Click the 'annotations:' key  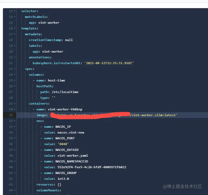(x=40, y=57)
